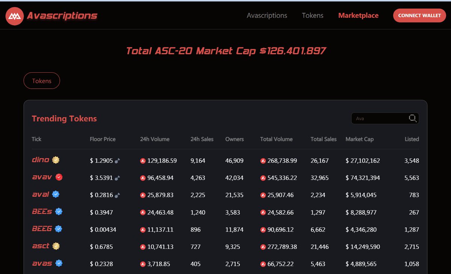Image resolution: width=451 pixels, height=274 pixels.
Task: Click the Avascriptions brand title link
Action: (x=62, y=15)
